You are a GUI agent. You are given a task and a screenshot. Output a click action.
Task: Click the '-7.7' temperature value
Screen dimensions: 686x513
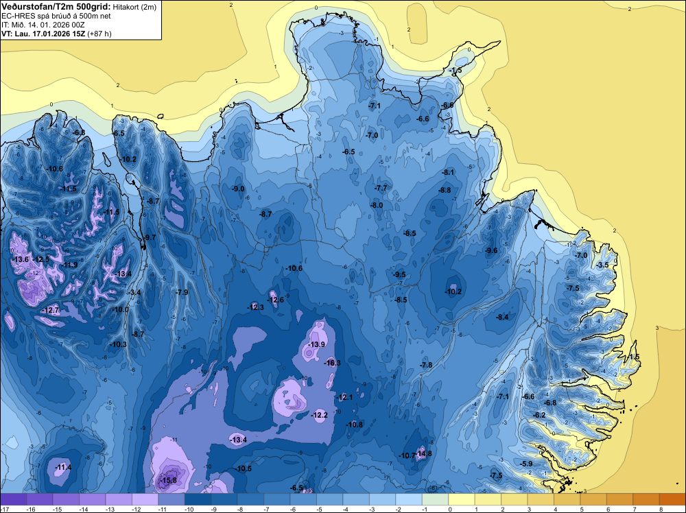pyautogui.click(x=381, y=188)
